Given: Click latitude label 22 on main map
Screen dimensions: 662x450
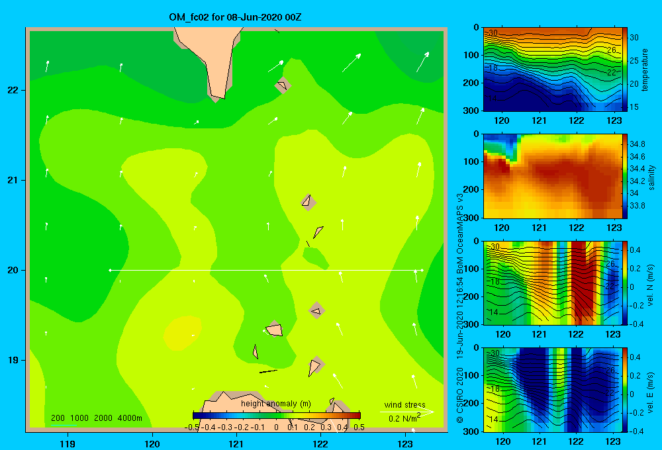Looking at the screenshot, I should pos(13,90).
